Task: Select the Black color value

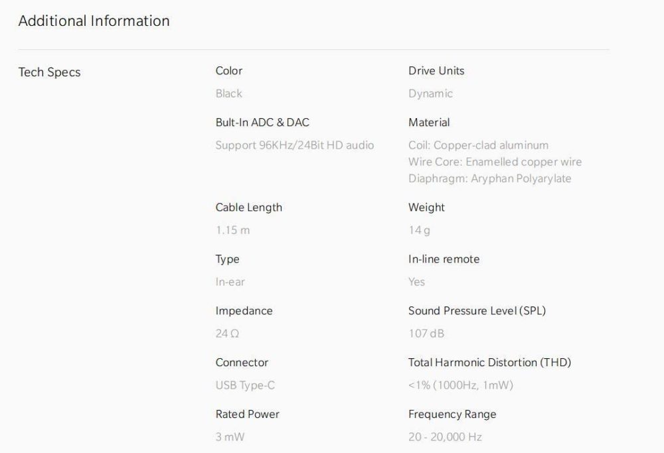Action: pos(228,94)
